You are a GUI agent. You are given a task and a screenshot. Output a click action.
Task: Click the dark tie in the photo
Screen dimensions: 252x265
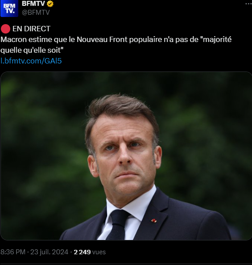coord(118,225)
